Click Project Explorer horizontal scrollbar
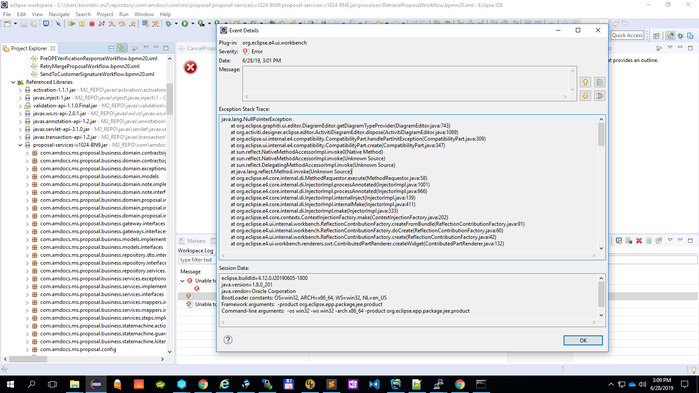The width and height of the screenshot is (699, 393). (x=28, y=359)
